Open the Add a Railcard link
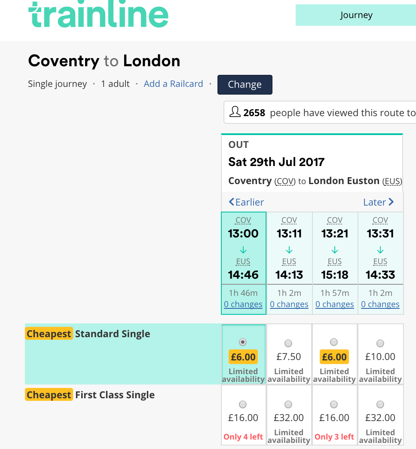The height and width of the screenshot is (449, 416). [173, 84]
